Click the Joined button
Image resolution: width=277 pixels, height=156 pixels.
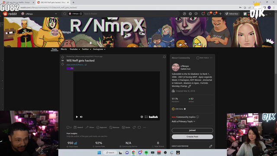click(192, 130)
